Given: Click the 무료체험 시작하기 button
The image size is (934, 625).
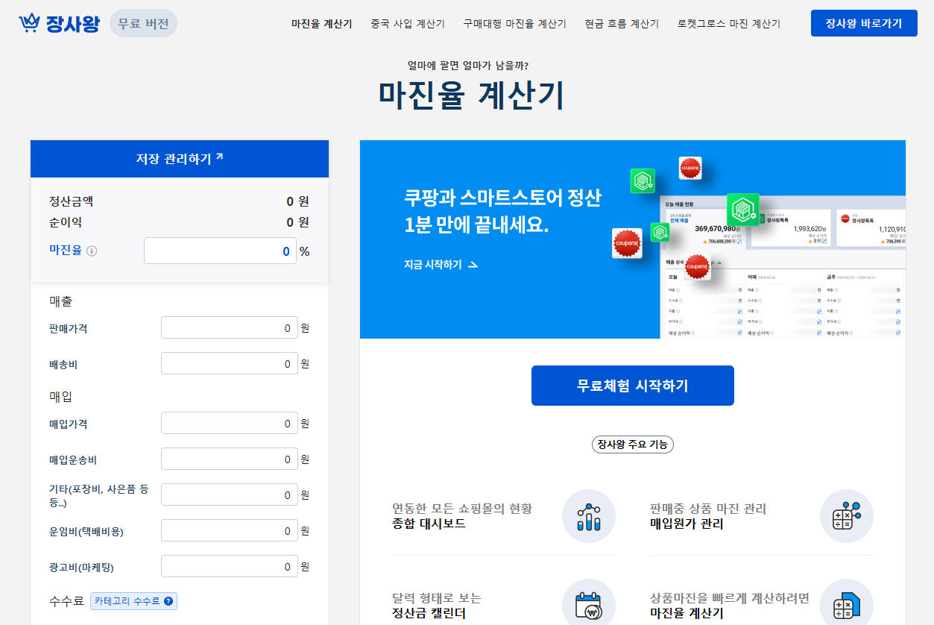Looking at the screenshot, I should tap(633, 386).
